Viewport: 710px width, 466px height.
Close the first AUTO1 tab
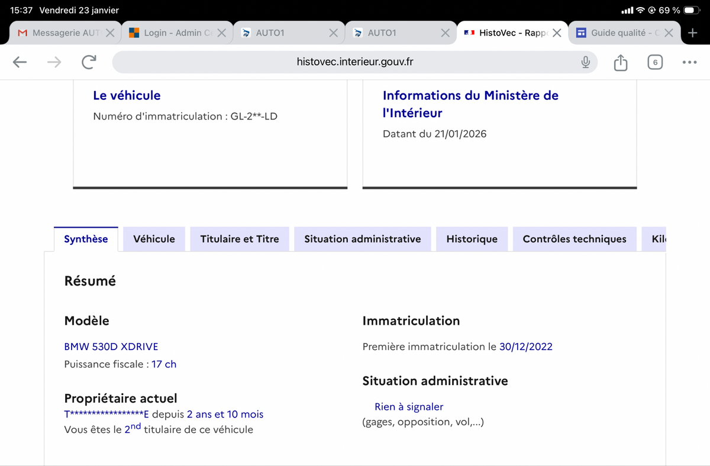333,33
